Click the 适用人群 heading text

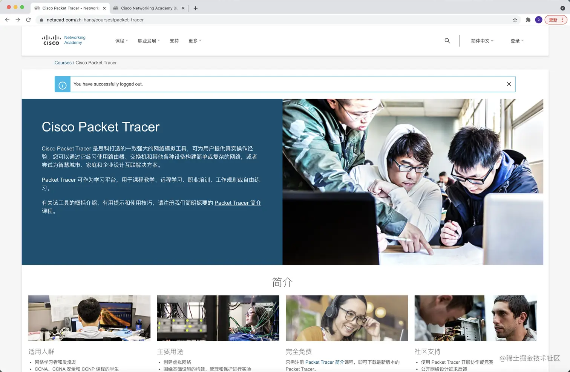pyautogui.click(x=41, y=352)
